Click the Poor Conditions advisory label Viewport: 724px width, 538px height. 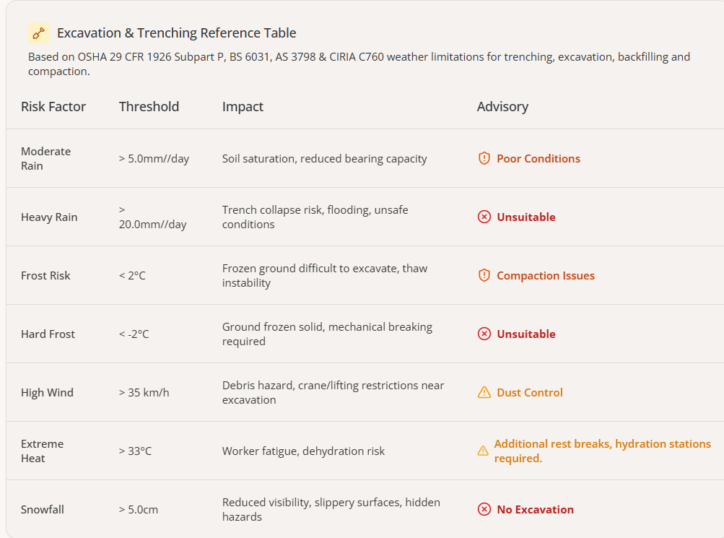point(538,158)
